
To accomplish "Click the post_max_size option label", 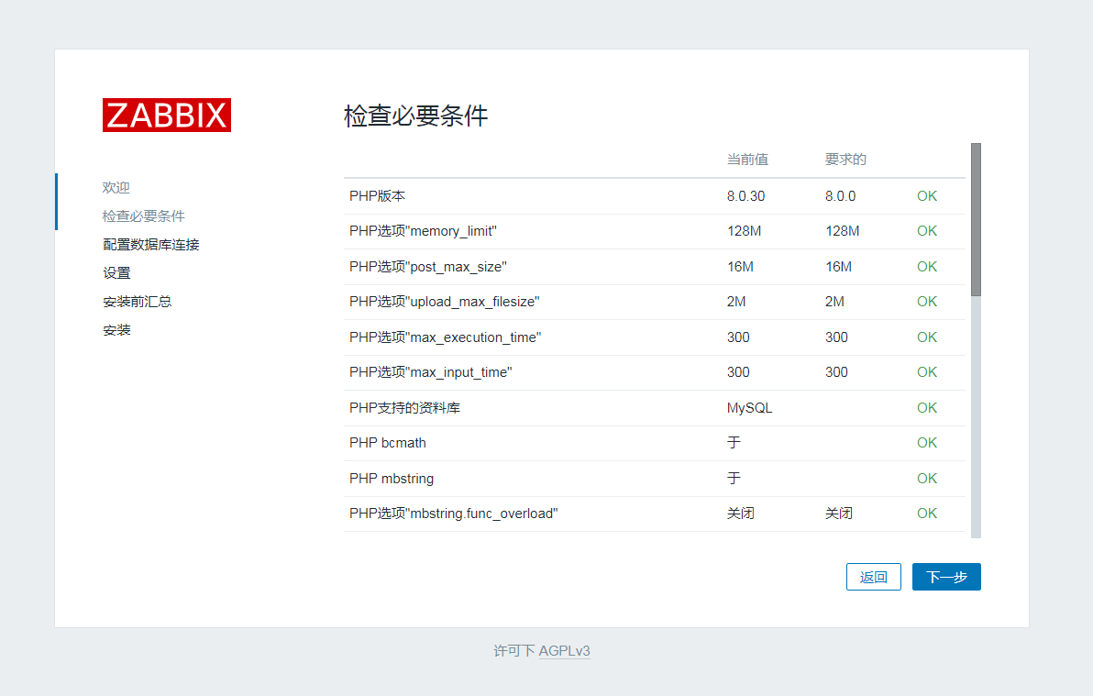I will click(428, 267).
